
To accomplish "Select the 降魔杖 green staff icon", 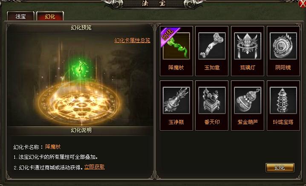I will 176,46.
